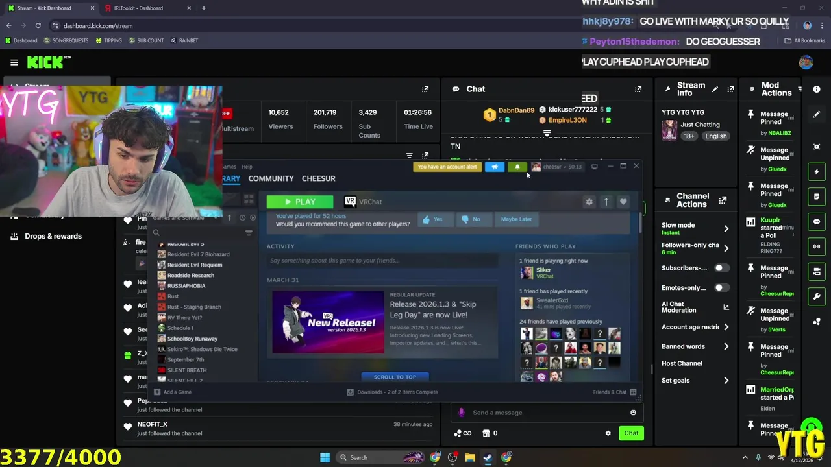The height and width of the screenshot is (467, 831).
Task: Click Maybe Later button
Action: coord(516,219)
